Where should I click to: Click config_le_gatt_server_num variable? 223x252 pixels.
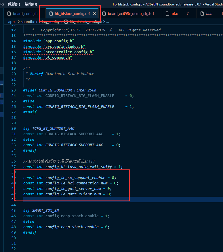pos(73,188)
